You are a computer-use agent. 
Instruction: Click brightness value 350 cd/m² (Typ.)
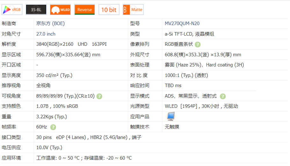click(54, 75)
